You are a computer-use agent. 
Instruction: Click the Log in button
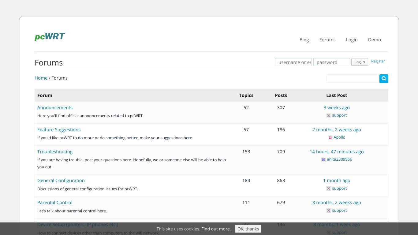[360, 62]
